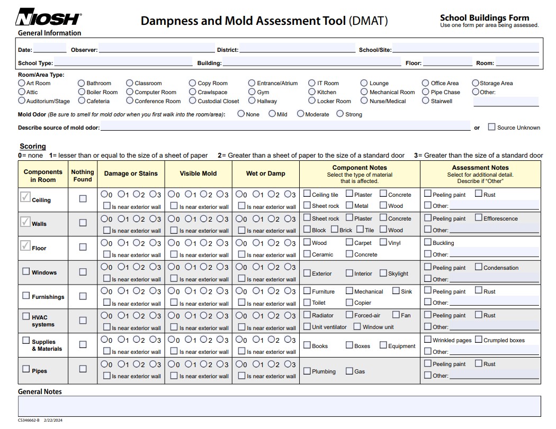Uncheck the Floor component checkbox
The height and width of the screenshot is (429, 556).
point(25,245)
